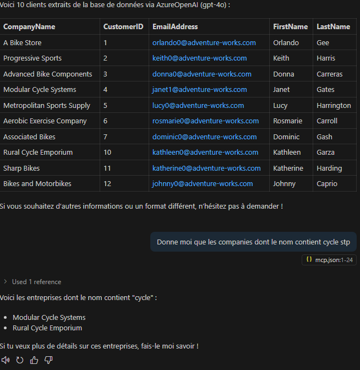Click the thumbs down icon
The height and width of the screenshot is (370, 360).
pyautogui.click(x=48, y=360)
